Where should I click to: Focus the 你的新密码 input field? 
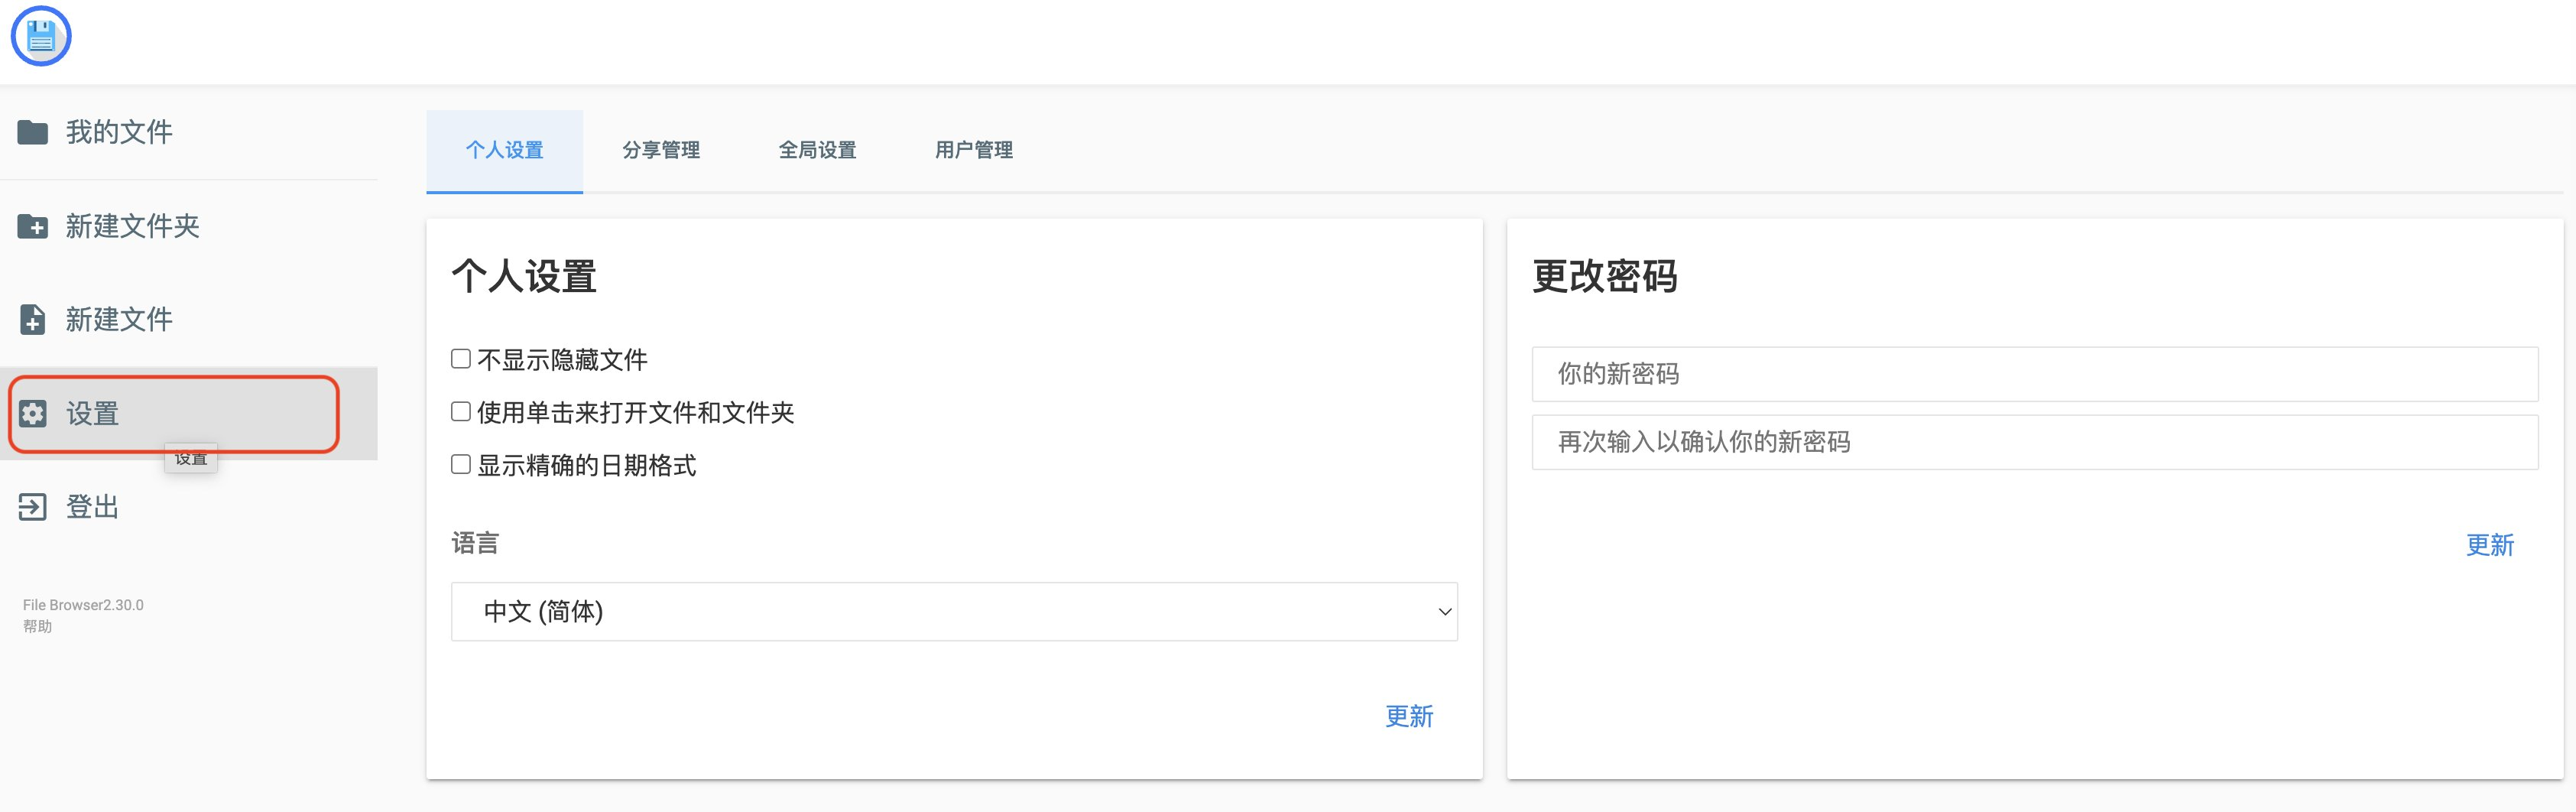pyautogui.click(x=2035, y=374)
